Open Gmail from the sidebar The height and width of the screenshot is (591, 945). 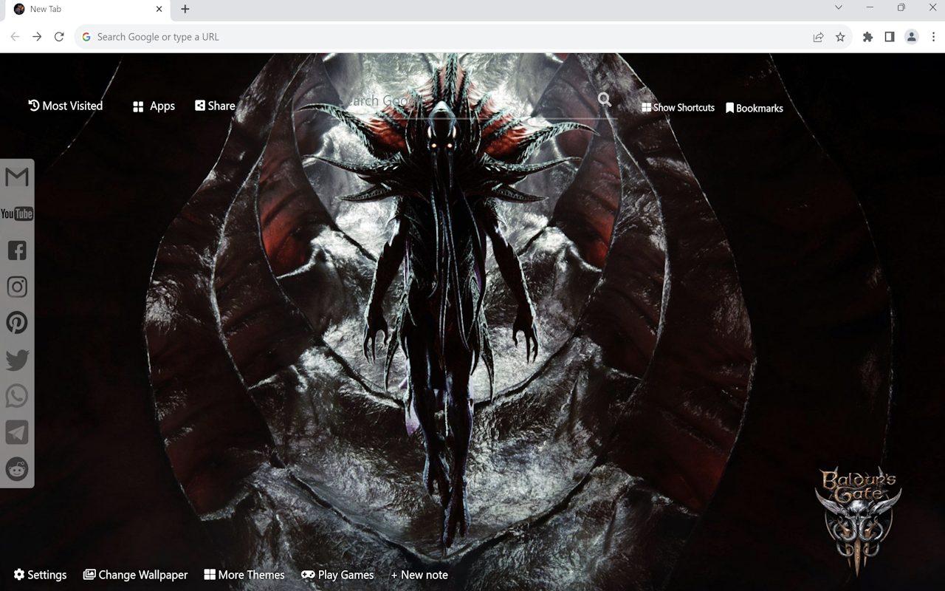click(17, 177)
